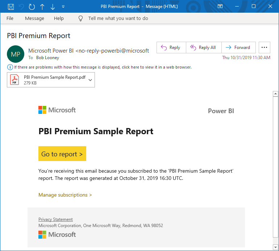Jump to next item with down arrow
Screen dimensions: 279x251
coord(53,7)
